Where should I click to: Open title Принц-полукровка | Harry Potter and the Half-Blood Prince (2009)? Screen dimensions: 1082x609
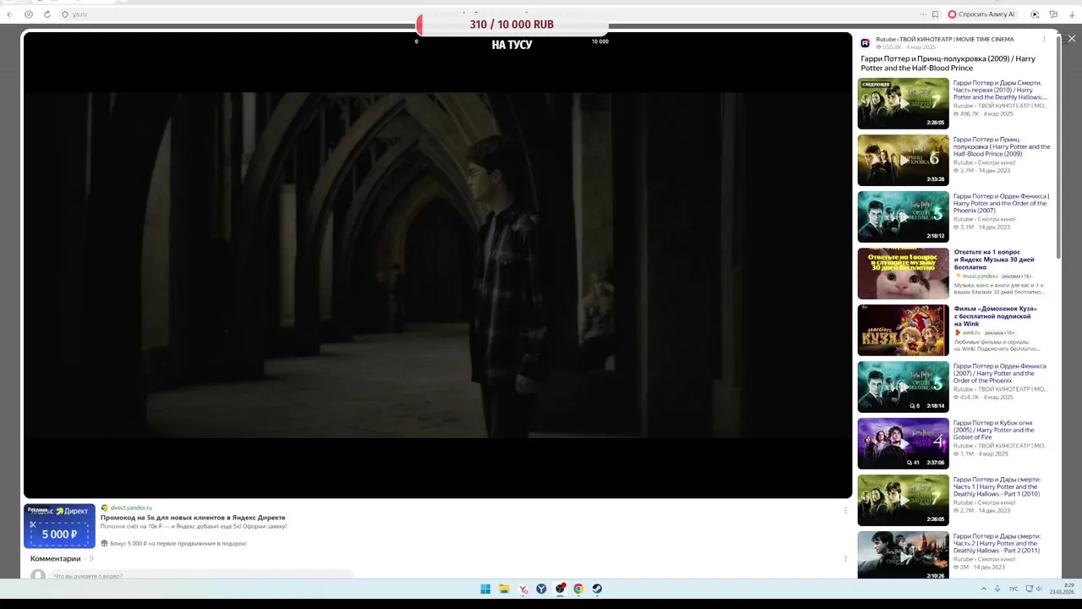tap(1002, 147)
